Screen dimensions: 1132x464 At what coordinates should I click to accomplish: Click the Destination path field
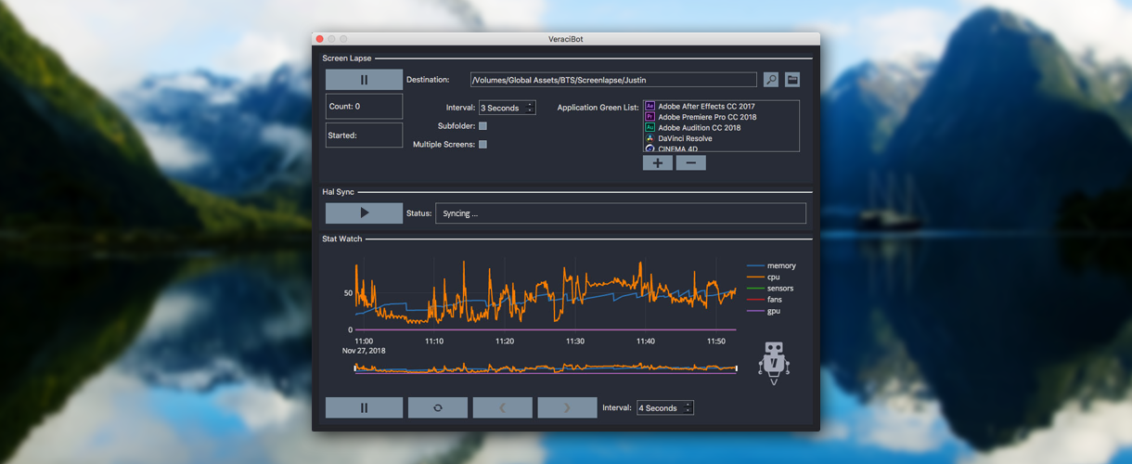point(613,80)
